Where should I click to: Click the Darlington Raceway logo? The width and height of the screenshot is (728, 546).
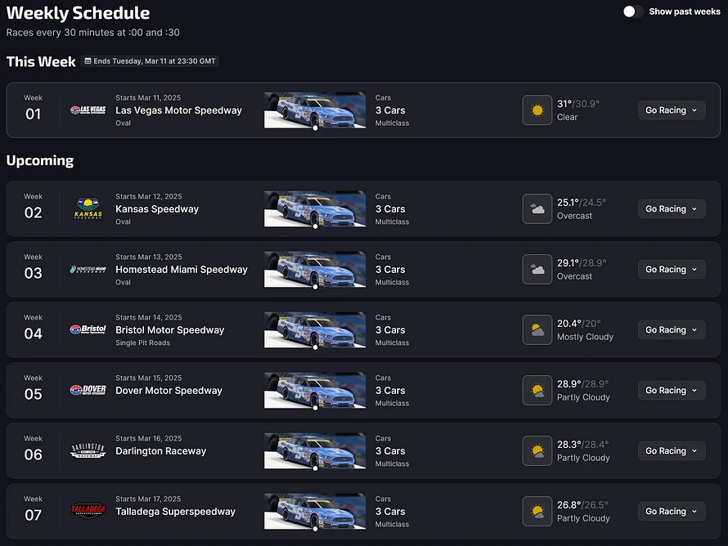point(88,451)
